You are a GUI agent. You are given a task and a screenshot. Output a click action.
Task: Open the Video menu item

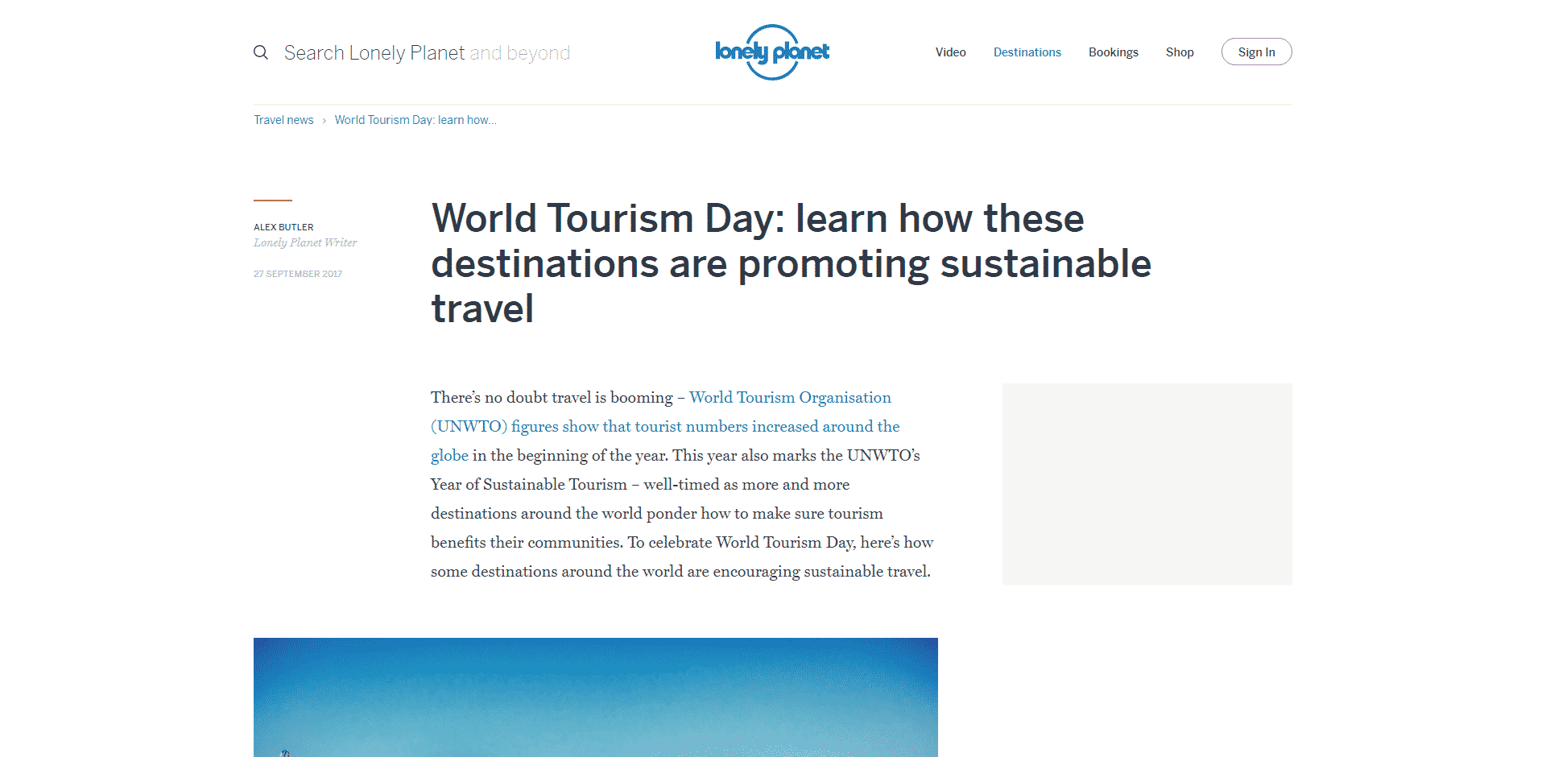click(x=950, y=52)
